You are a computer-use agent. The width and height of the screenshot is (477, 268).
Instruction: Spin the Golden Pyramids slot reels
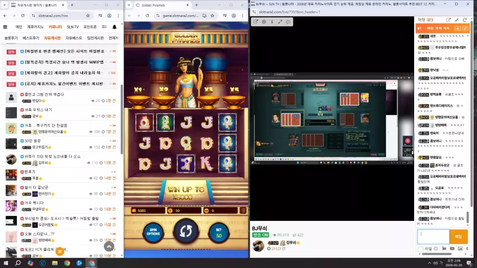[186, 231]
